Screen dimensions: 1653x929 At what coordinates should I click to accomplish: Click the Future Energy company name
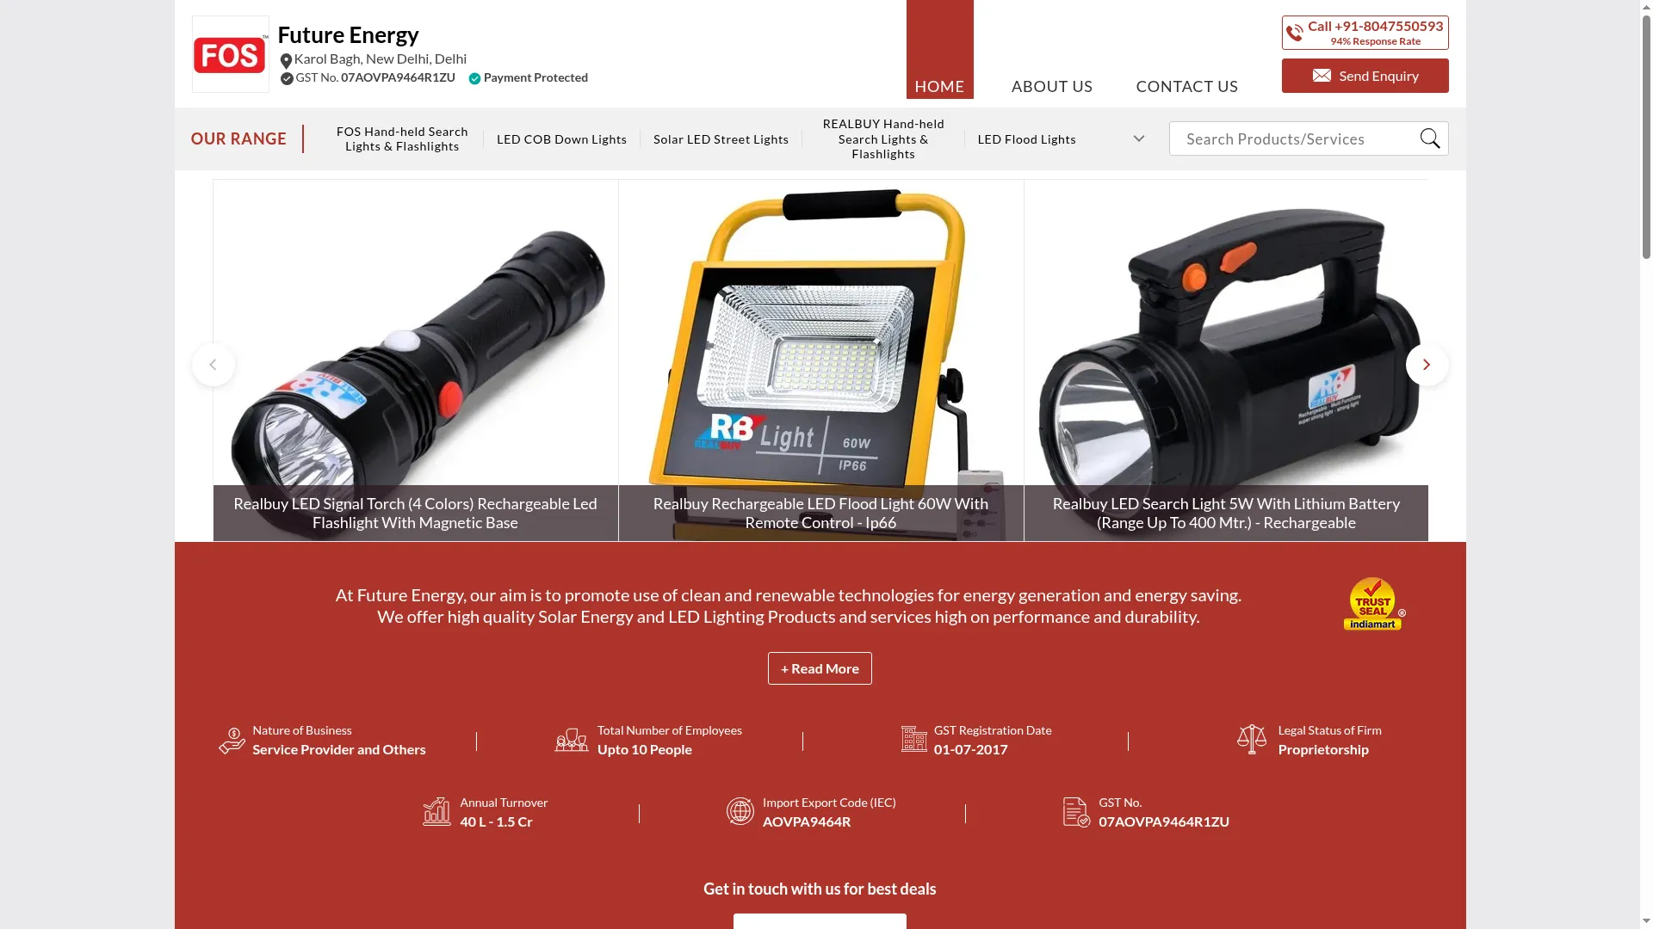tap(348, 34)
